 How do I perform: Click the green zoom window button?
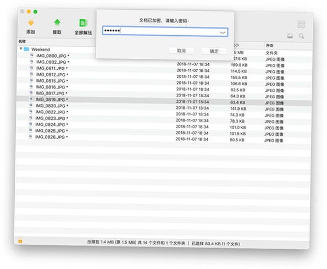pyautogui.click(x=36, y=12)
